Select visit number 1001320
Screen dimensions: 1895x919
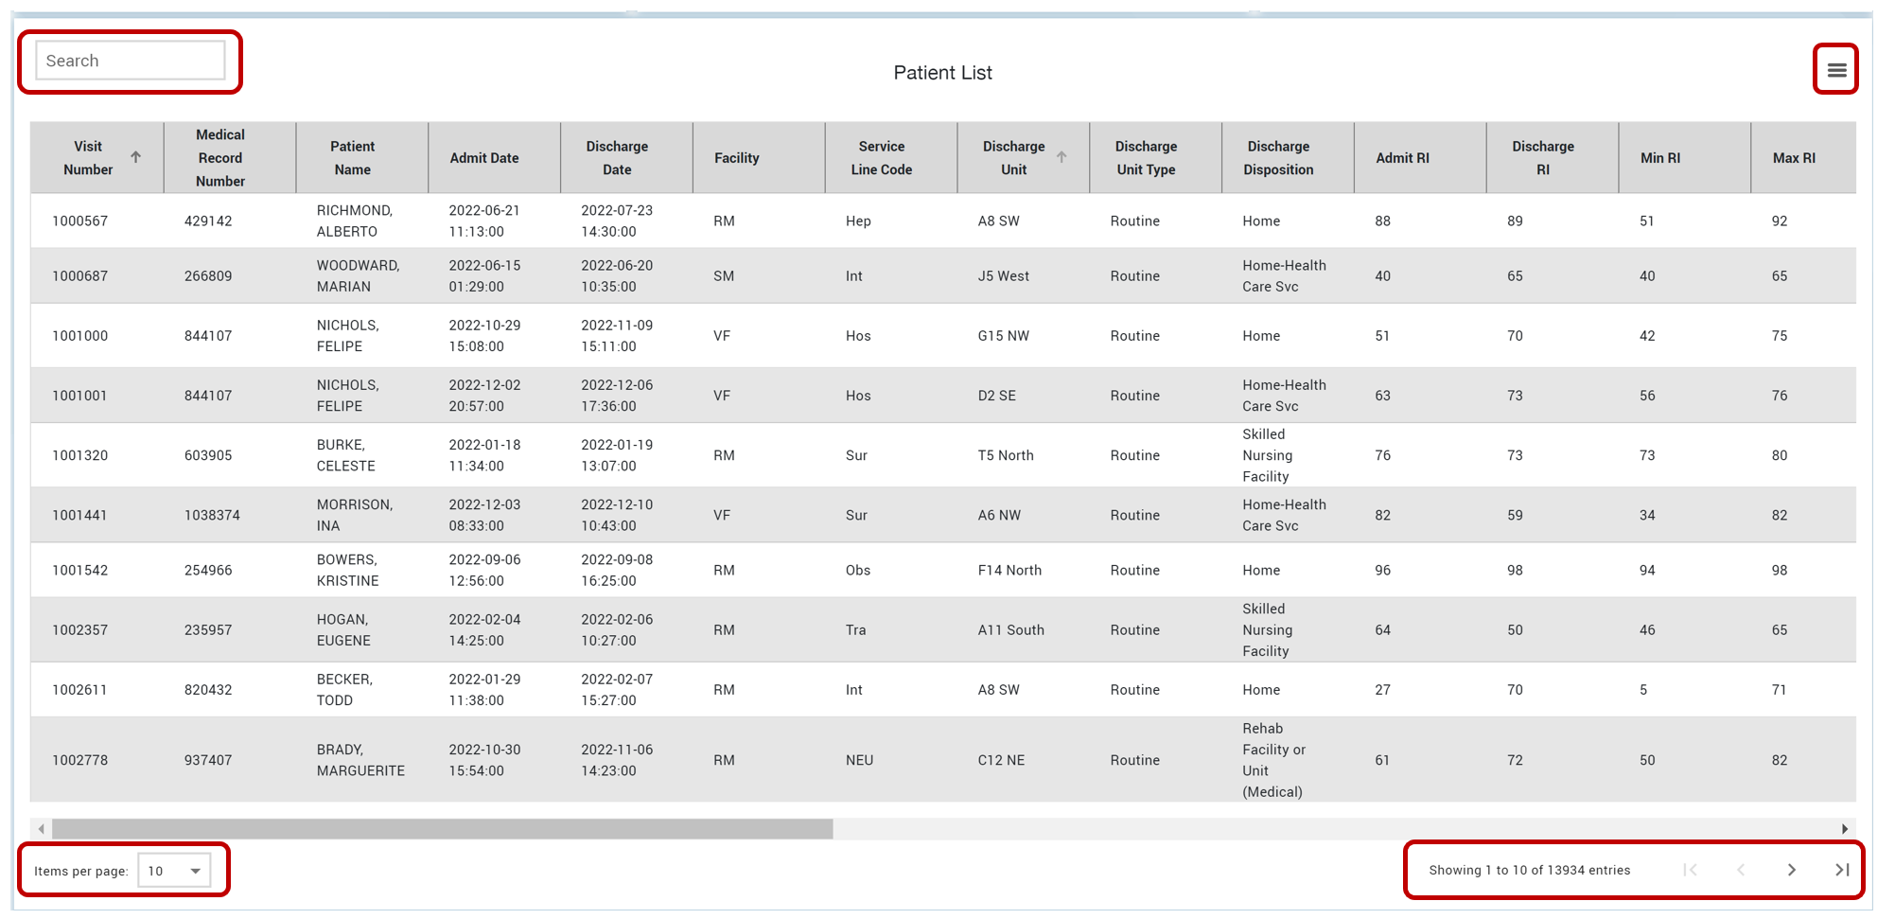tap(79, 455)
